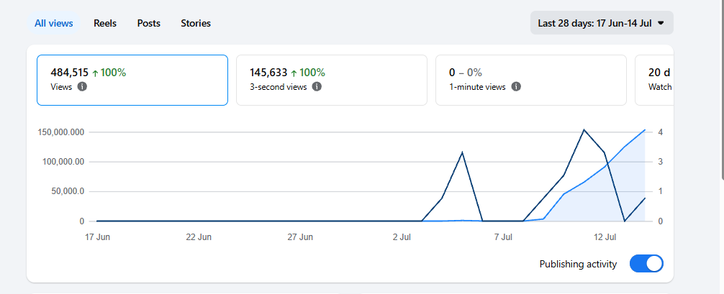Screen dimensions: 724x294
Task: Click the dropdown caret next to 14 Jul
Action: click(661, 23)
